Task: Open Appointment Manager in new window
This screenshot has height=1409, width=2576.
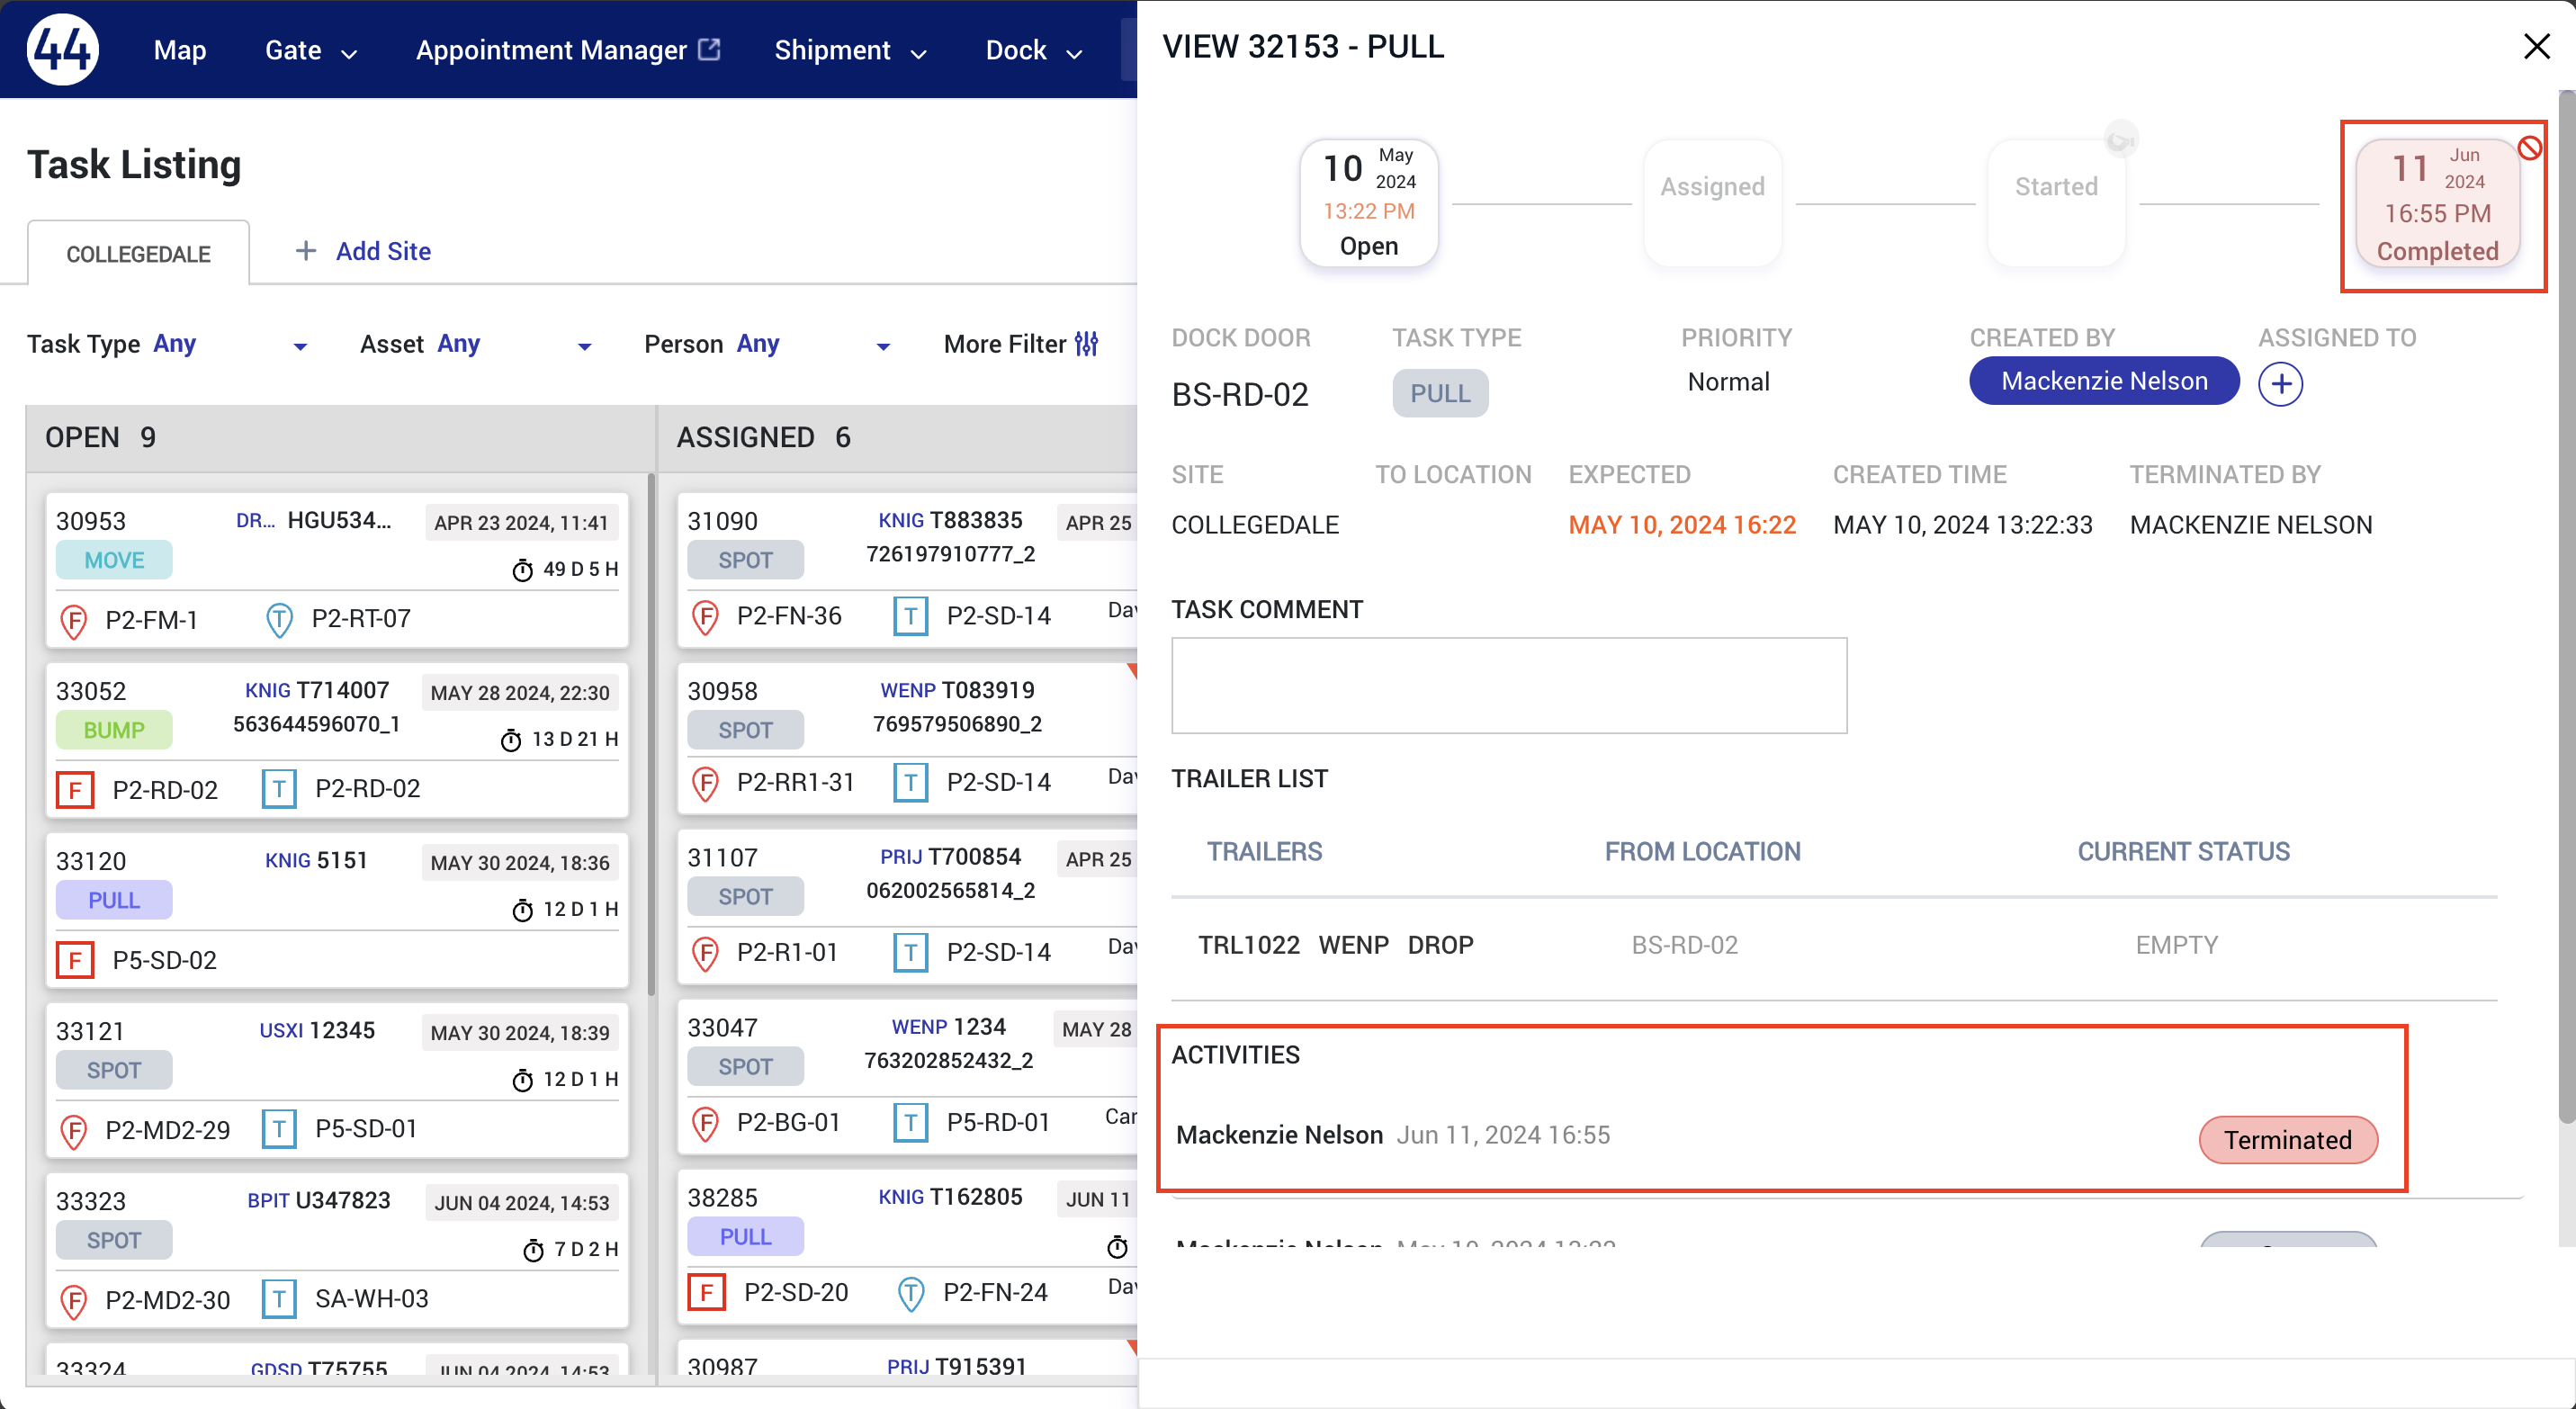Action: pos(567,50)
